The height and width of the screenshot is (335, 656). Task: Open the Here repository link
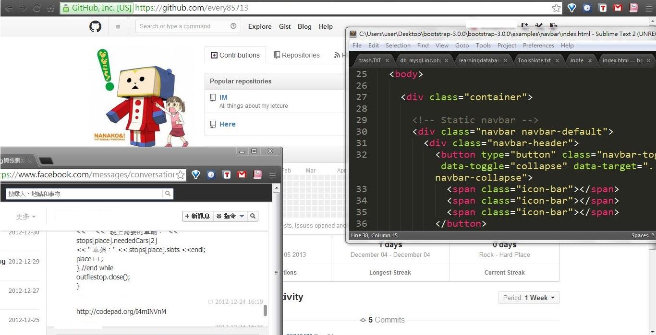(228, 124)
